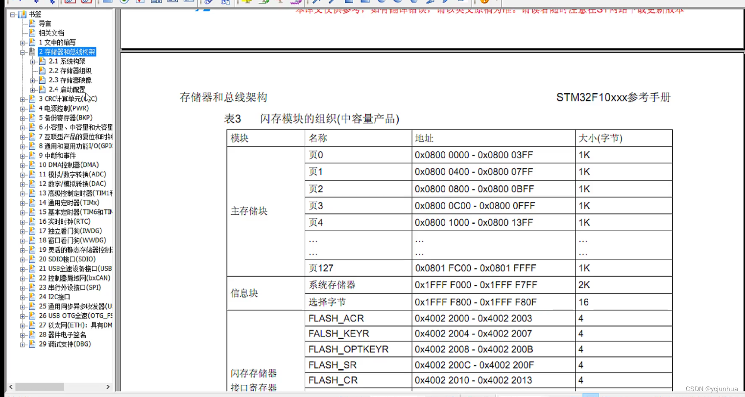Click the bookmark icon beside 相关文档
745x397 pixels.
click(x=32, y=33)
